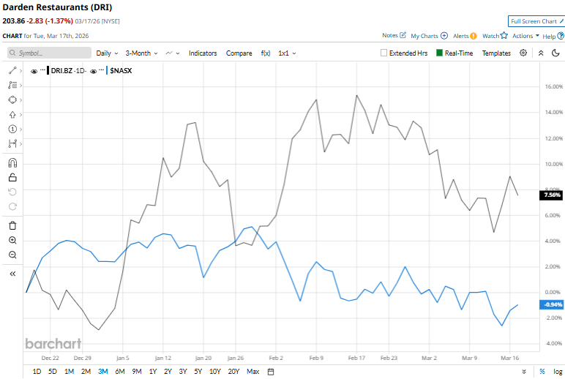Screen dimensions: 565x379
Task: Open the Actions dropdown menu
Action: 525,35
